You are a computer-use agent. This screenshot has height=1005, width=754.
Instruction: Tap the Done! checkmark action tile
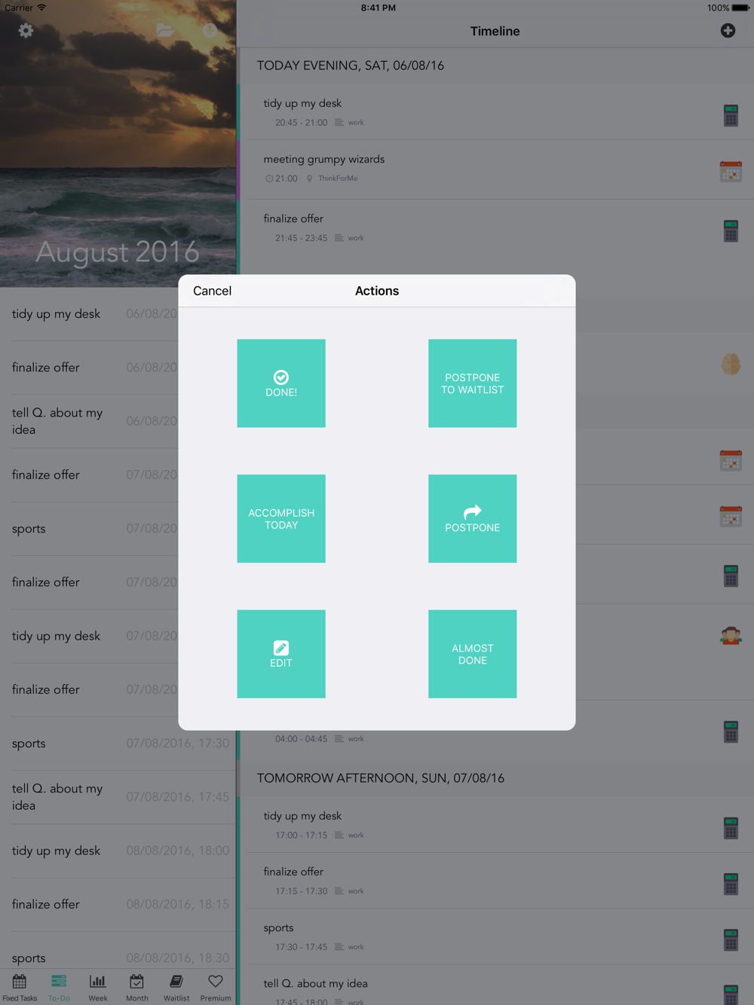[x=281, y=383]
